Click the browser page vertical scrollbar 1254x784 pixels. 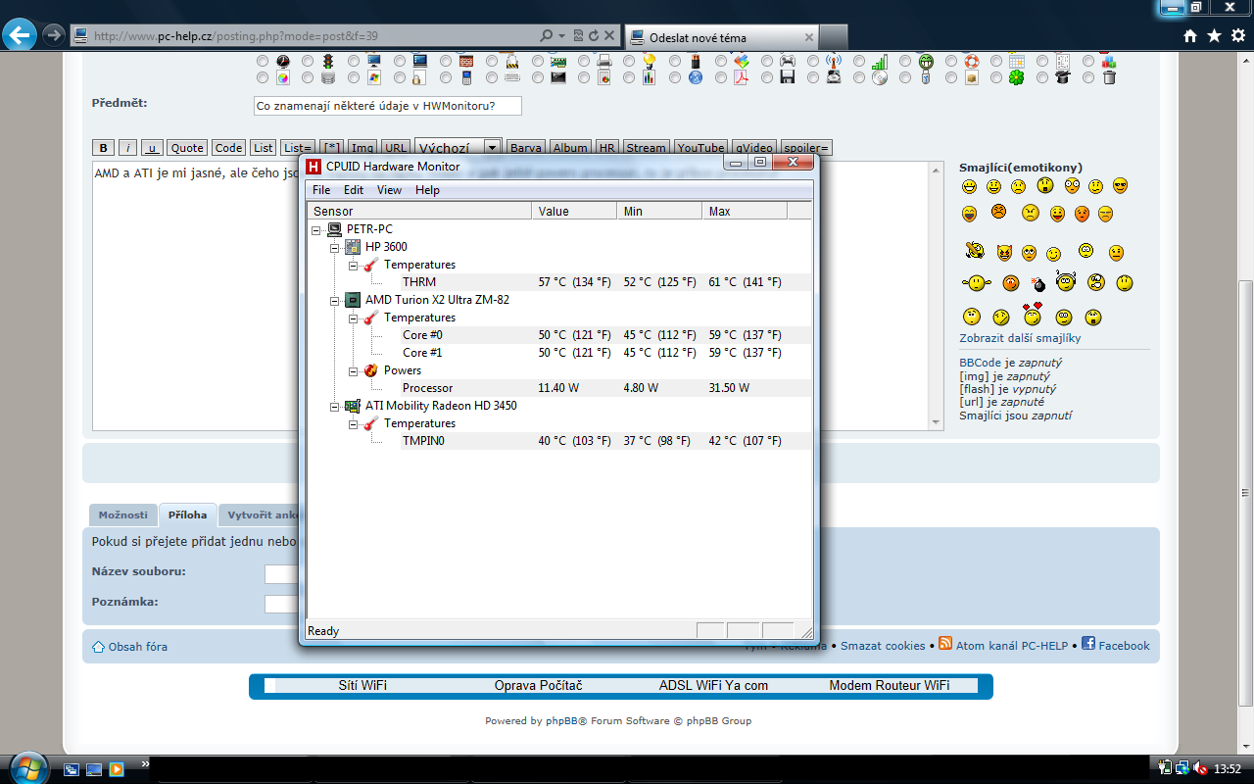coord(1245,402)
